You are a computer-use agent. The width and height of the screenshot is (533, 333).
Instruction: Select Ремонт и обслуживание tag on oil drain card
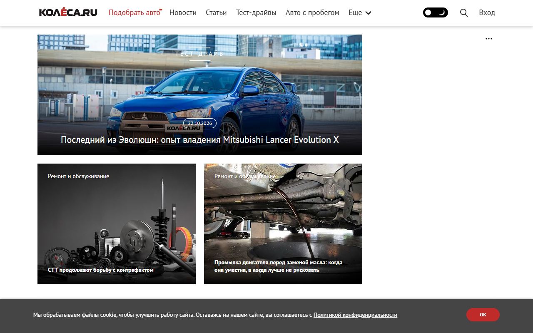pos(245,176)
